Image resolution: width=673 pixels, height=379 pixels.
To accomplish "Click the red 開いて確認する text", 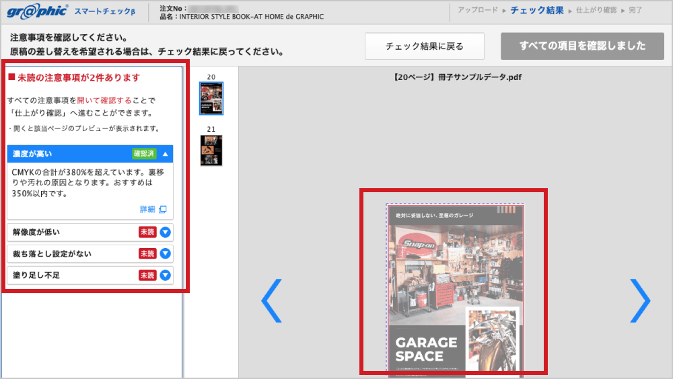I will (x=104, y=100).
